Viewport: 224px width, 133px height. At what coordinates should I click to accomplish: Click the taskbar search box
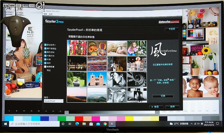coord(35,124)
